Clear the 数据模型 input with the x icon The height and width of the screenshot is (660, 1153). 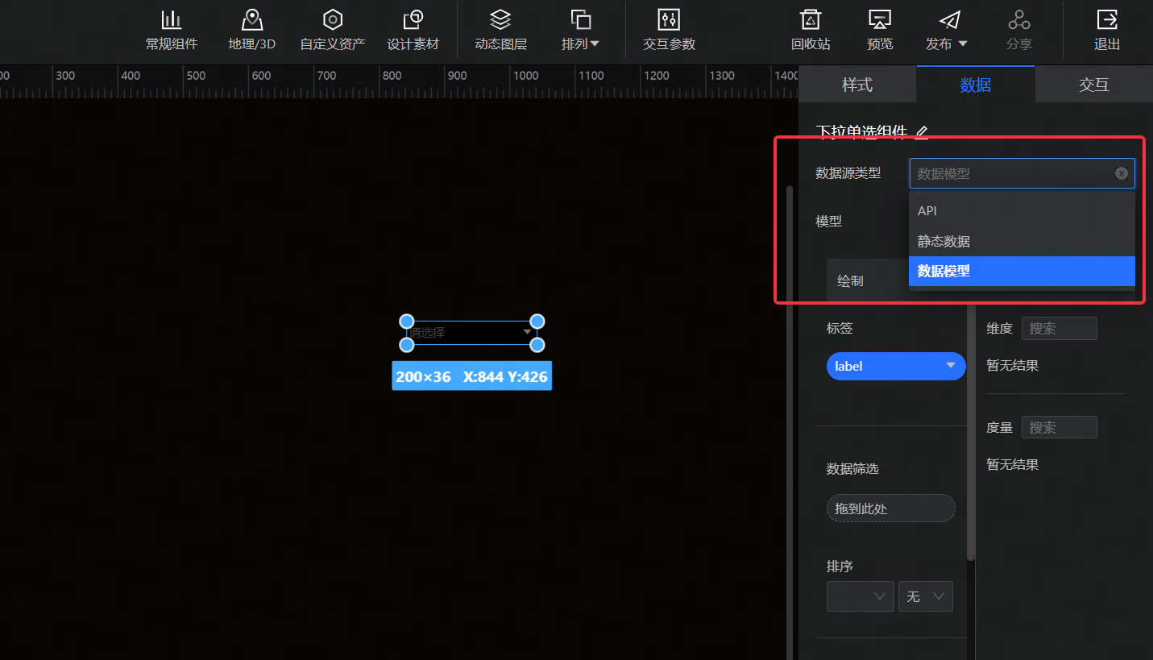click(1121, 172)
